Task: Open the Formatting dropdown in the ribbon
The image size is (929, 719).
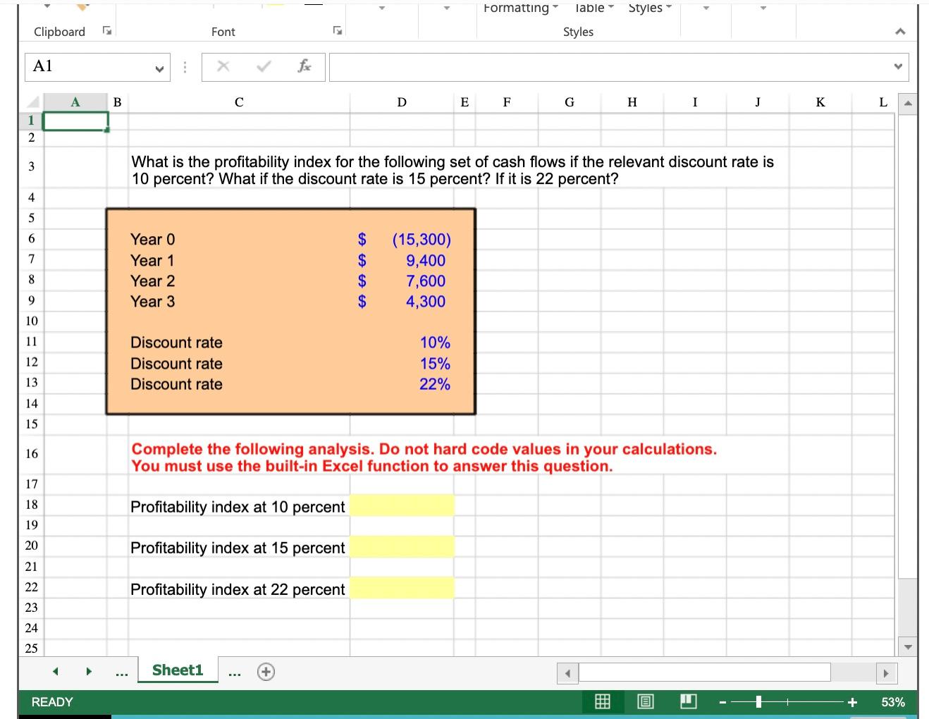Action: [556, 8]
